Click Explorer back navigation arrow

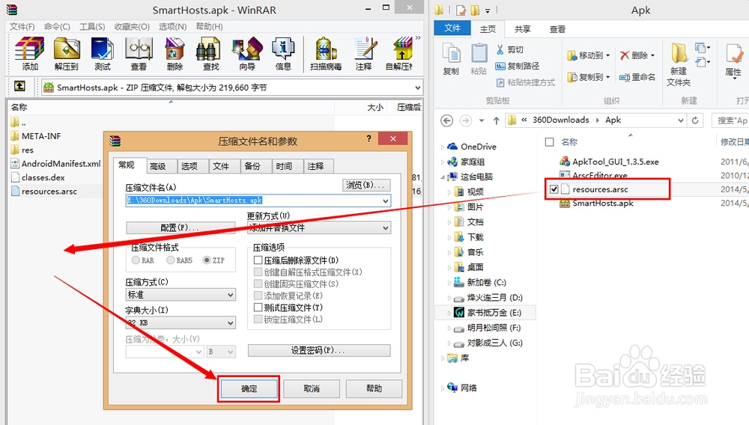click(446, 120)
